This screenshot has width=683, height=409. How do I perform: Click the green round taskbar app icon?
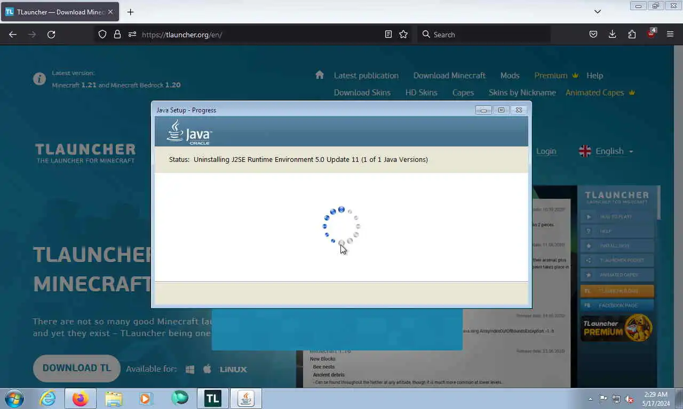[180, 398]
